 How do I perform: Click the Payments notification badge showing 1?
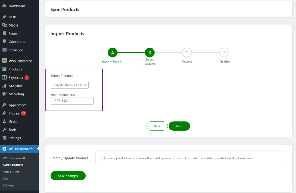[x=27, y=77]
